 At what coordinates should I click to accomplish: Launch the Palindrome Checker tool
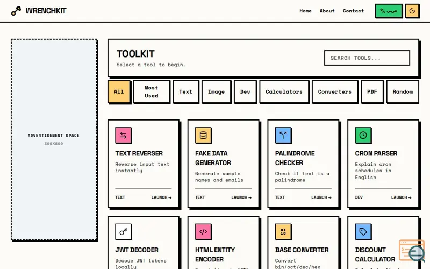point(321,197)
